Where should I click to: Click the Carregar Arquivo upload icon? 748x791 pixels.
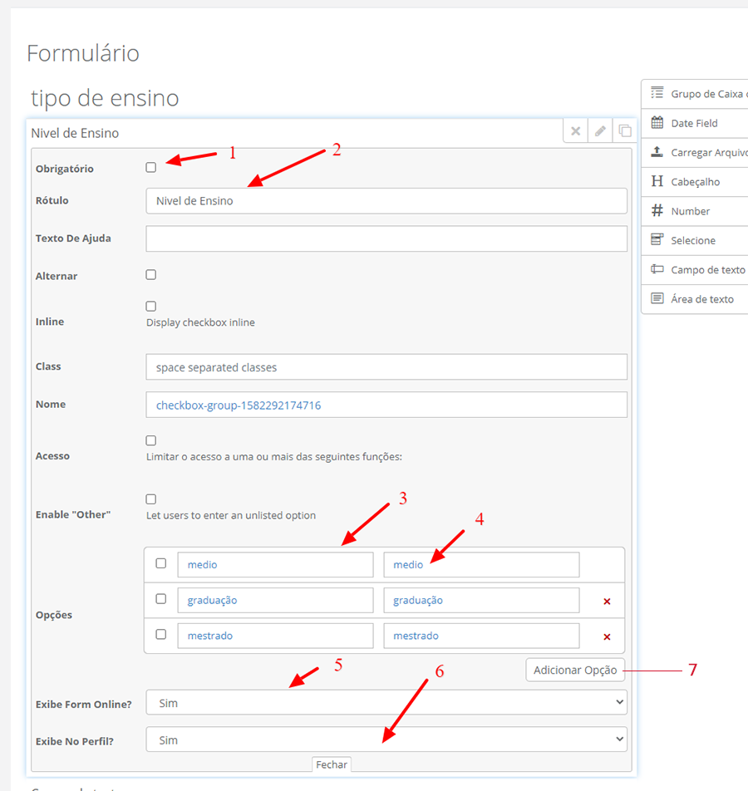click(657, 152)
